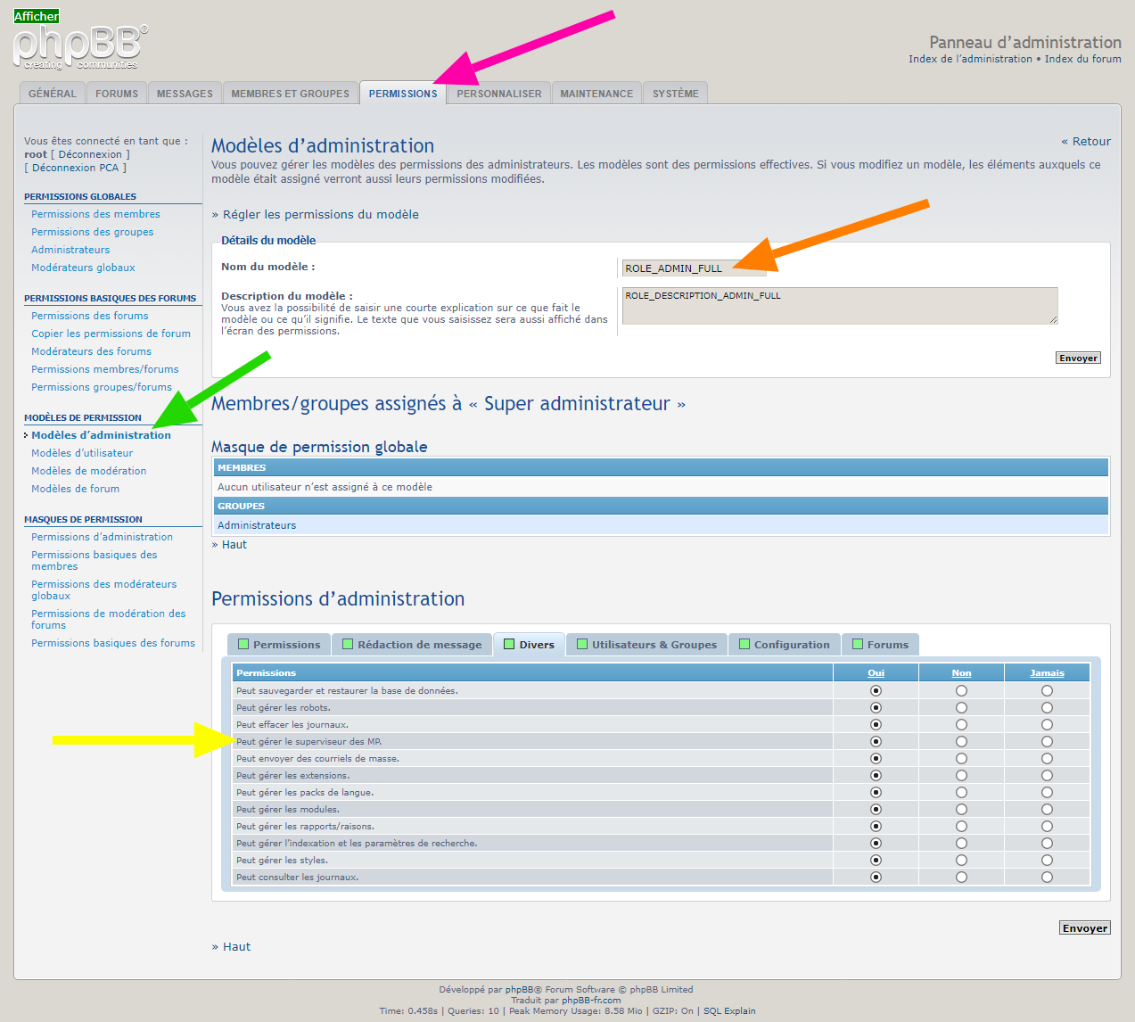Go to Membres et groupes tab
This screenshot has height=1022, width=1135.
(x=290, y=94)
